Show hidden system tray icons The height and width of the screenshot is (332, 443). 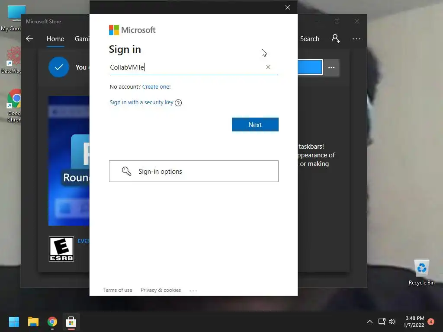(x=369, y=322)
